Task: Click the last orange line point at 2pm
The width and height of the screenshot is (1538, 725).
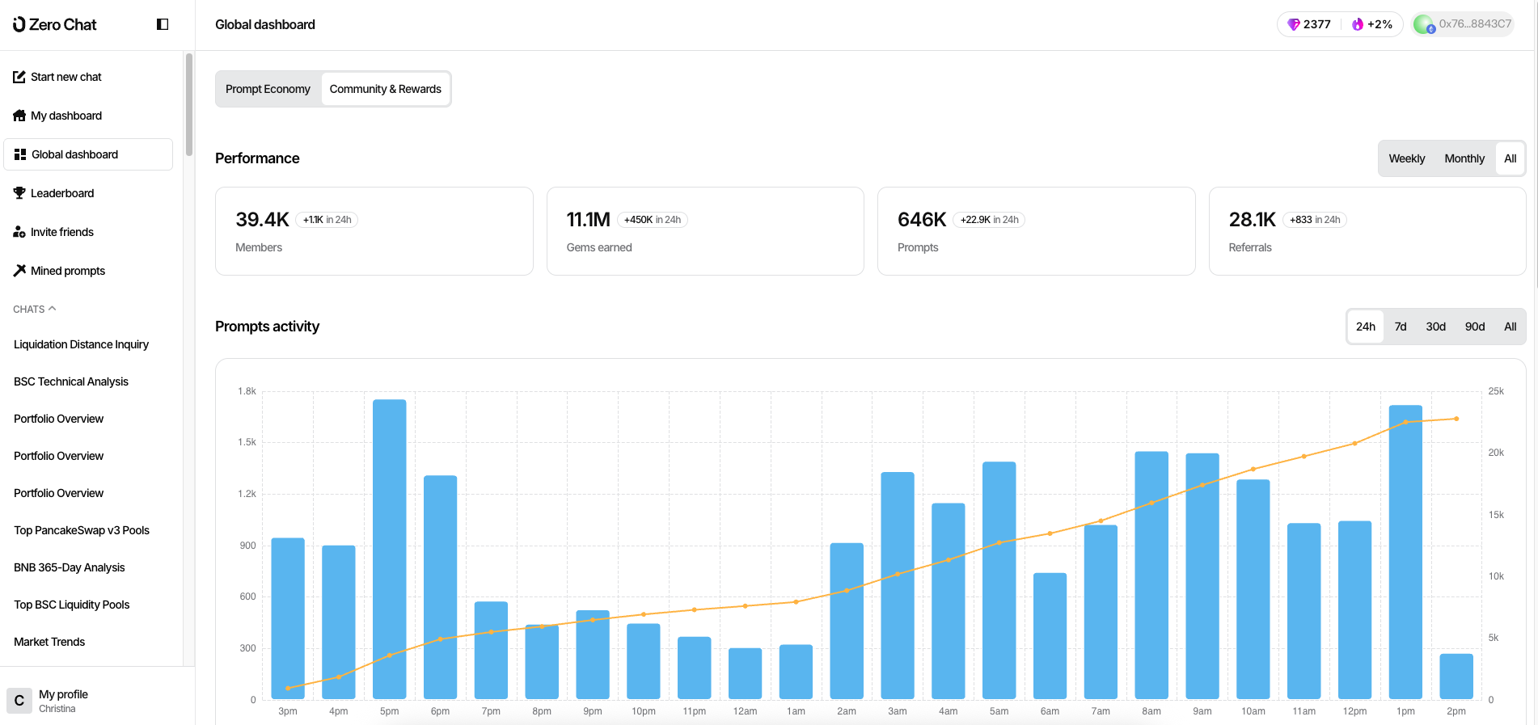Action: (x=1456, y=419)
